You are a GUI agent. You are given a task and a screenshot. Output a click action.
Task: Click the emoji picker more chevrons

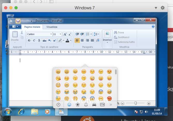111,105
